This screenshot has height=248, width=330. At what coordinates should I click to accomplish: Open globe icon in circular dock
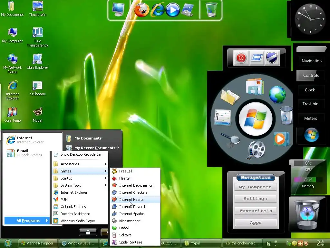[x=277, y=95]
